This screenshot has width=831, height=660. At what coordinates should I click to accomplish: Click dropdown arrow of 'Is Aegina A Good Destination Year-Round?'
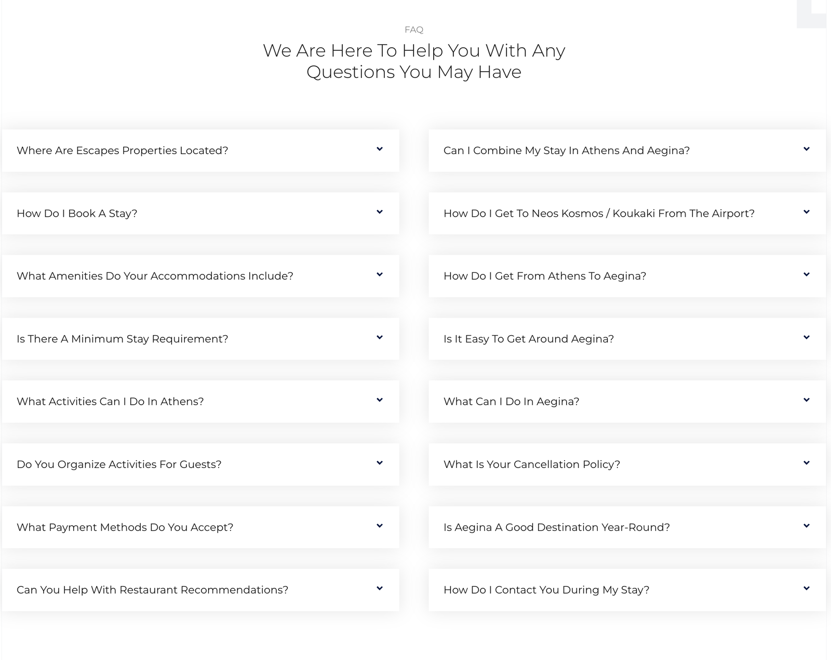[807, 526]
